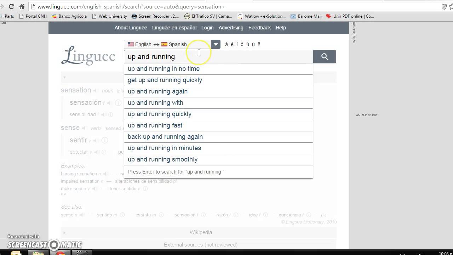Click "make sense" example
Image resolution: width=453 pixels, height=255 pixels.
[x=74, y=189]
